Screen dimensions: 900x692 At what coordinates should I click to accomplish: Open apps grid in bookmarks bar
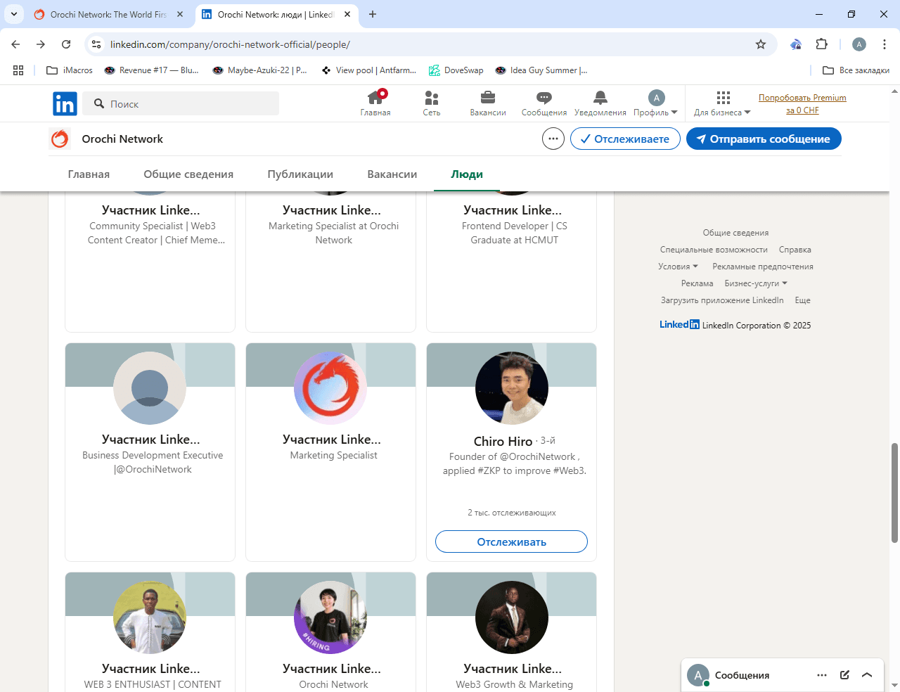coord(18,70)
